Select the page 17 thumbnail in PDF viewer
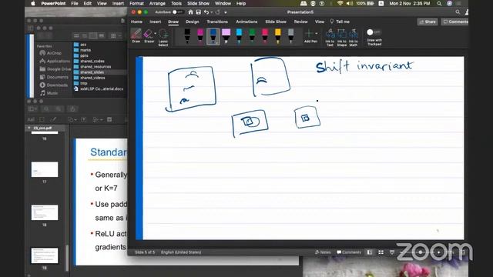This screenshot has width=493, height=277. point(45,169)
